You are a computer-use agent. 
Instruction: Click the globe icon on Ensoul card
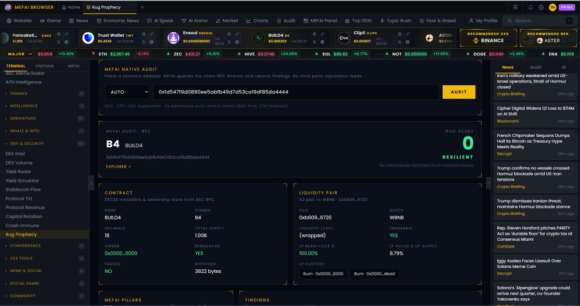pos(230,34)
